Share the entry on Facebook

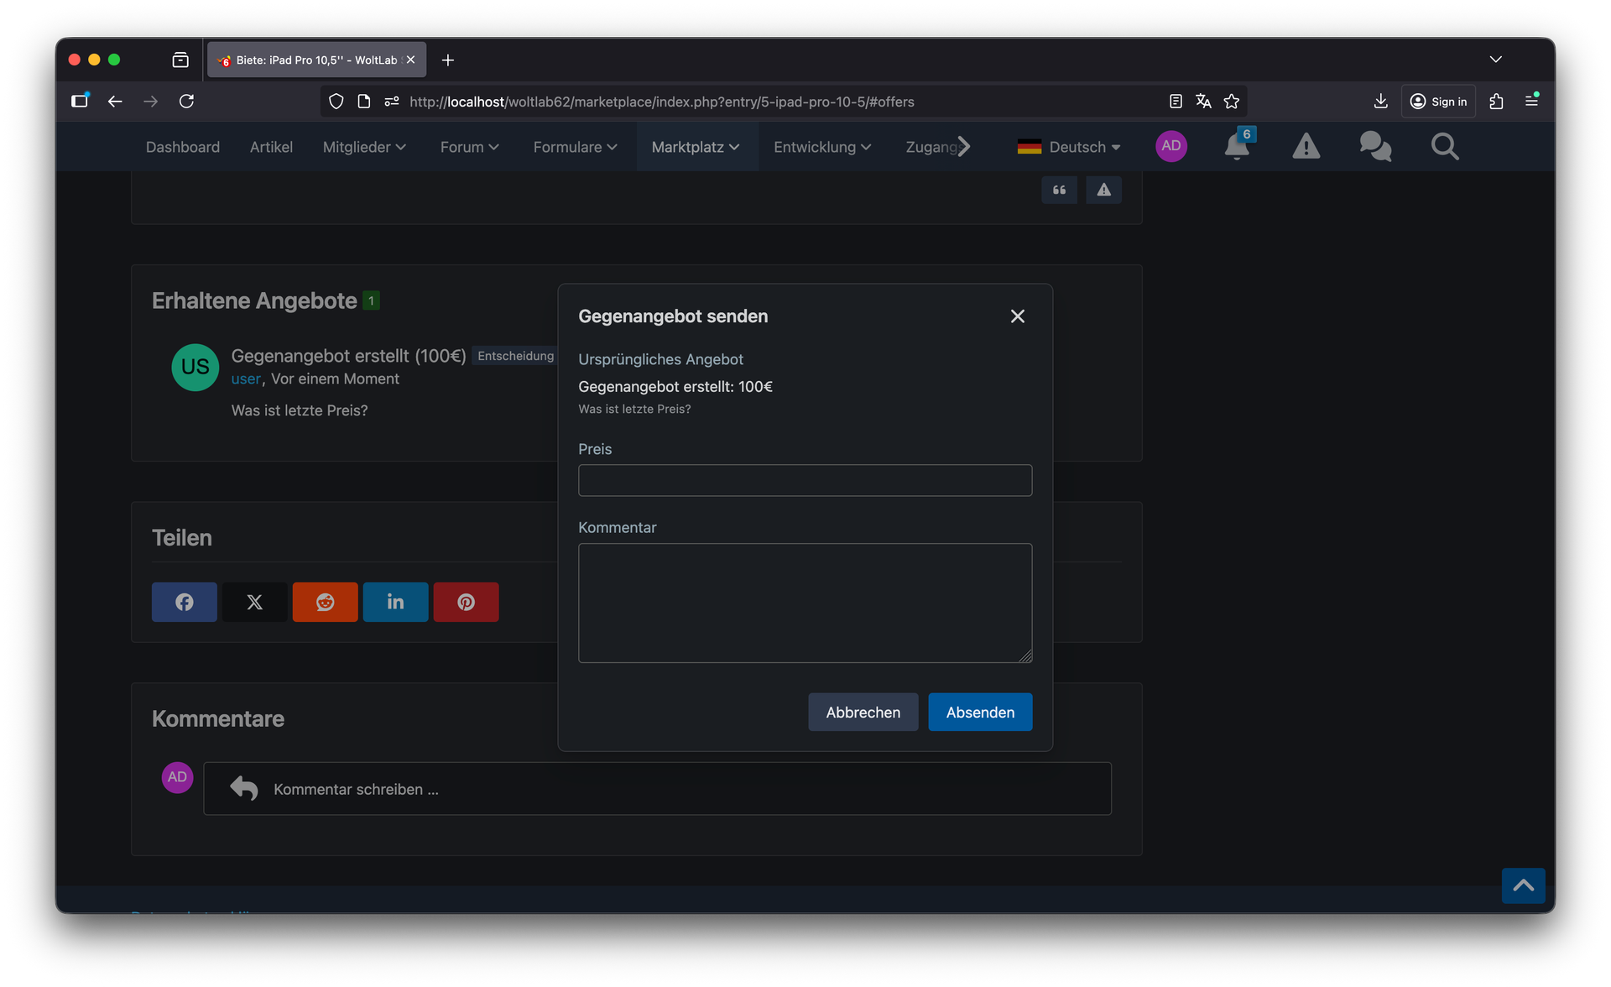click(x=184, y=602)
